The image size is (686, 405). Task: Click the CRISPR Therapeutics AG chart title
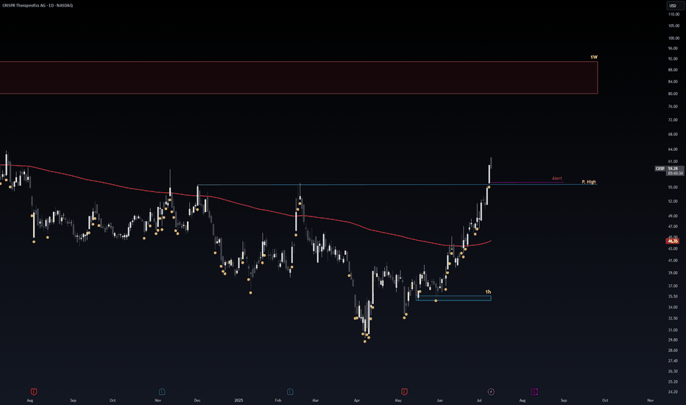38,5
